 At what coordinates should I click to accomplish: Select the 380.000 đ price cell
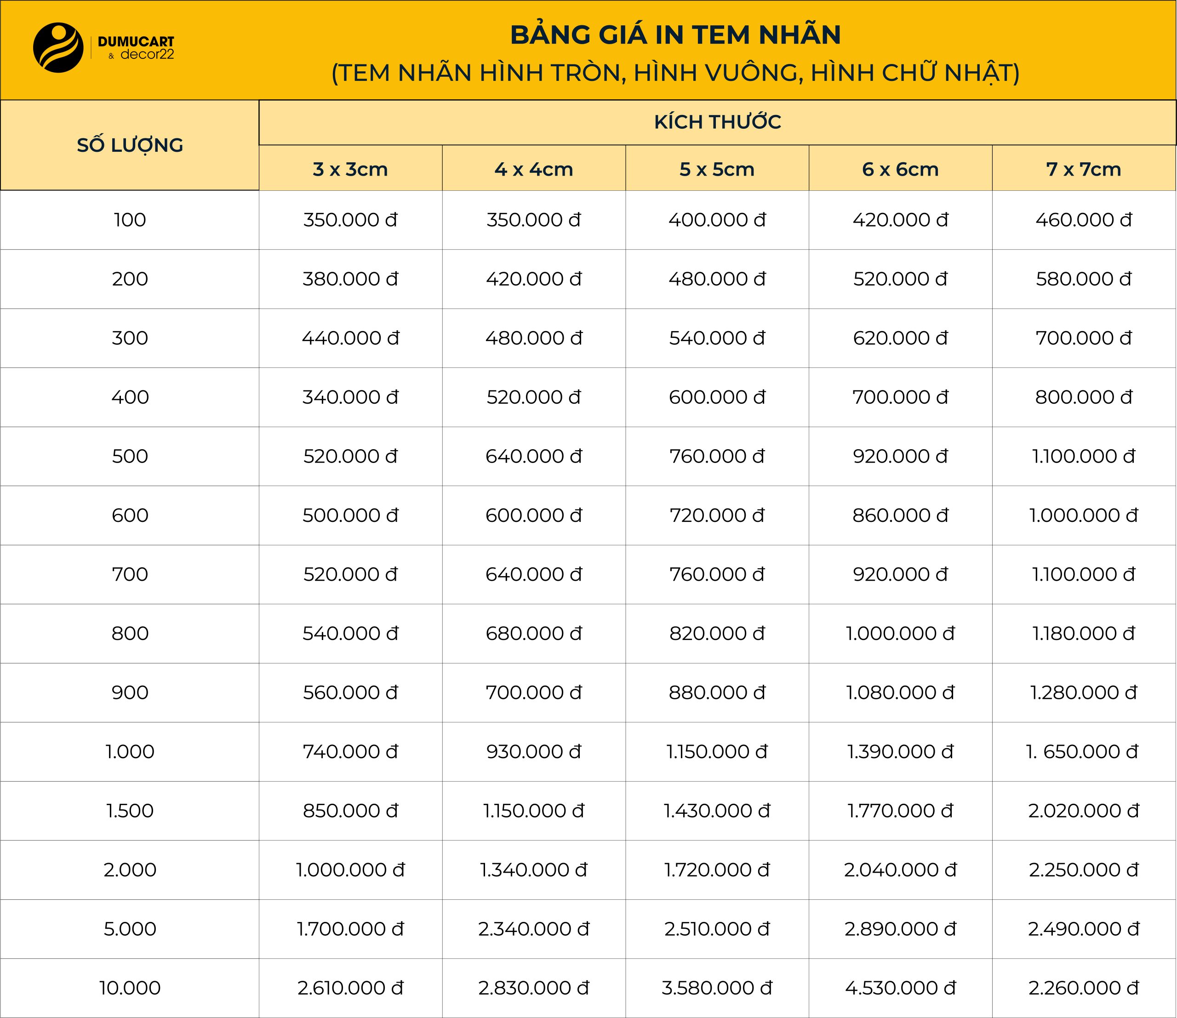[350, 279]
